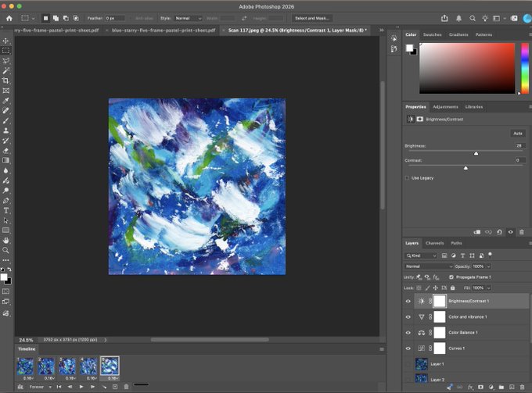Select the Zoom tool in toolbar

pyautogui.click(x=5, y=250)
